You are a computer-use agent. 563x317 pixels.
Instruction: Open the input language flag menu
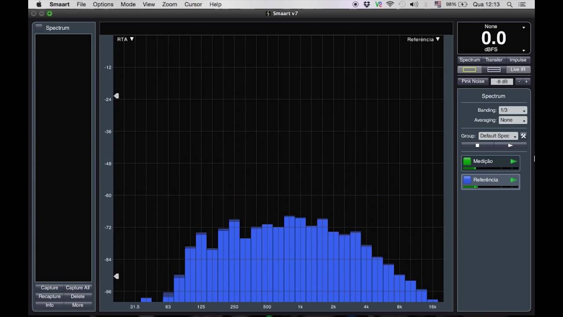click(x=438, y=4)
